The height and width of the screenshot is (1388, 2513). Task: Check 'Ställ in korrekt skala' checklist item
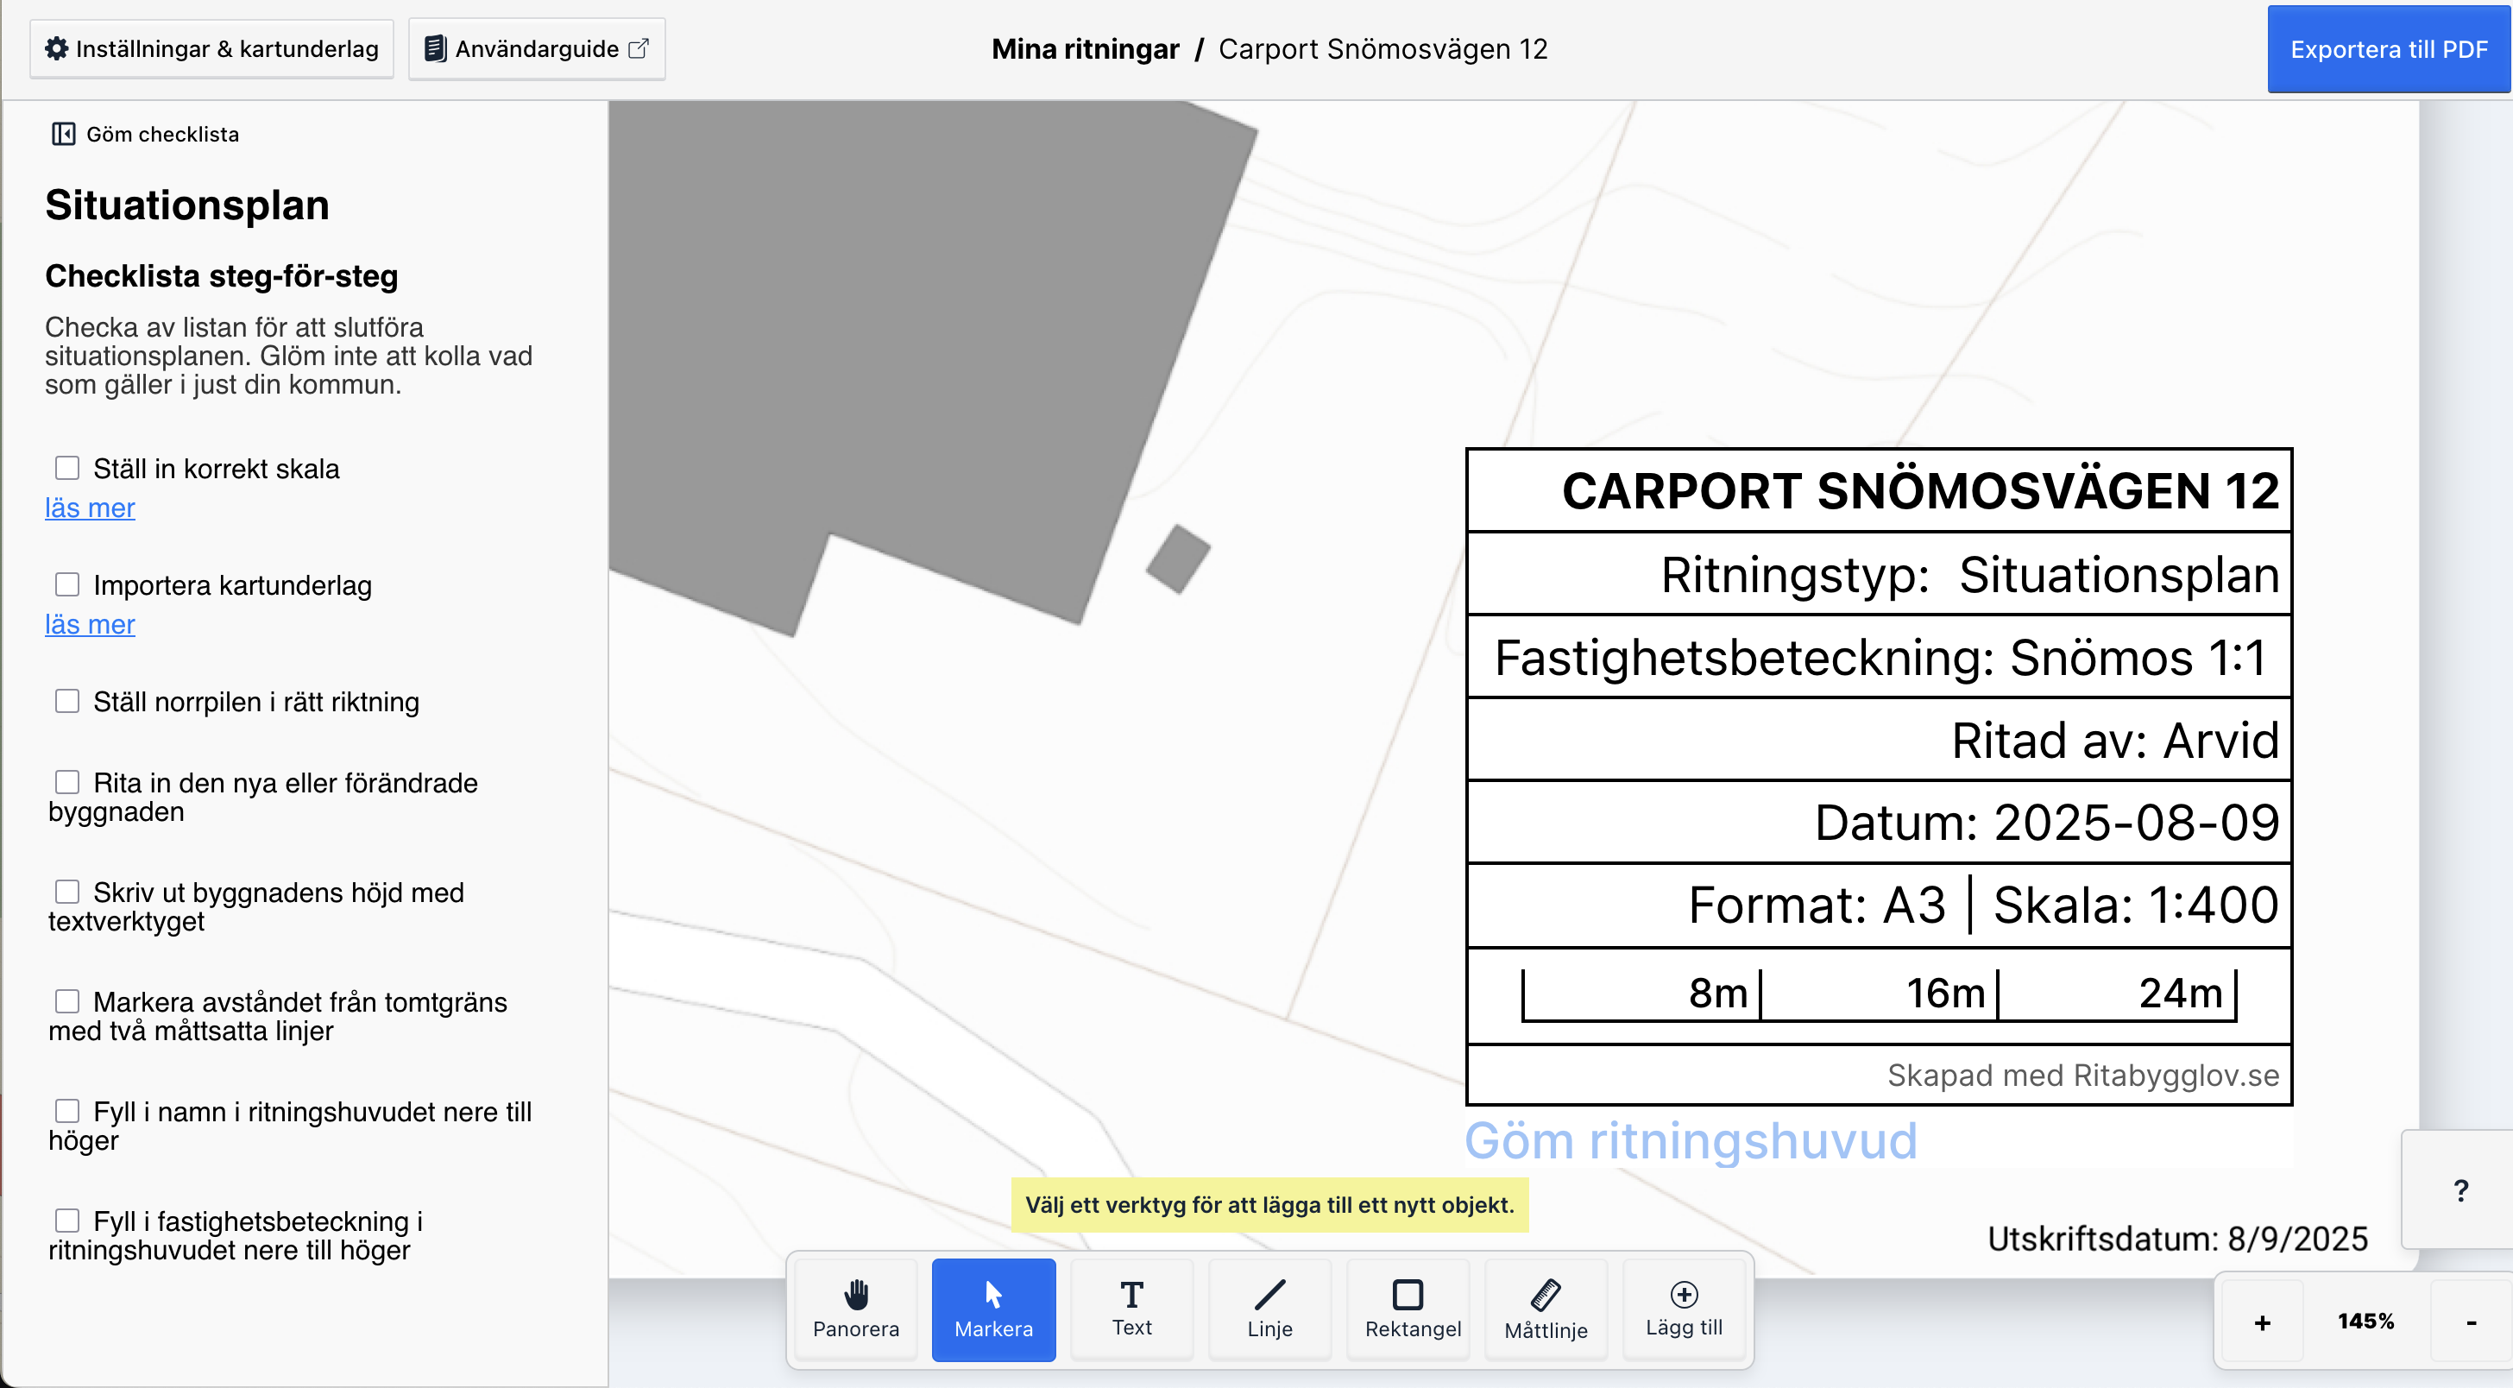pyautogui.click(x=66, y=468)
